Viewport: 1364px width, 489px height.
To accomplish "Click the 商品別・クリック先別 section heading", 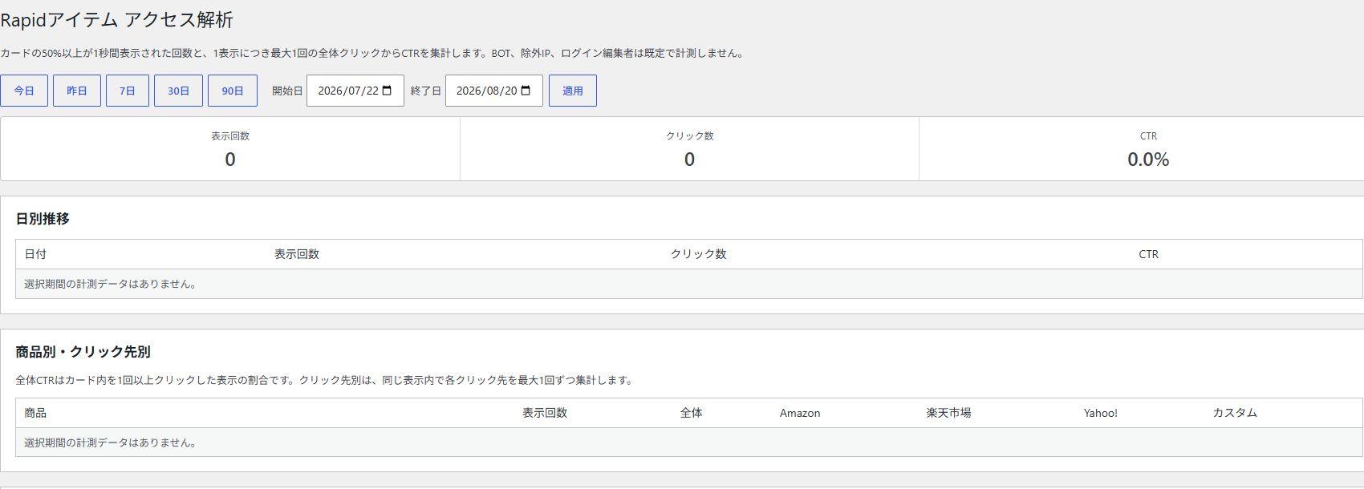I will point(83,352).
